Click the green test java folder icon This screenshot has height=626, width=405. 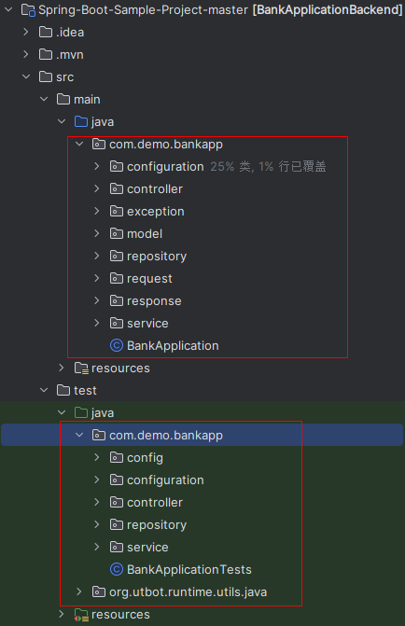tap(81, 412)
